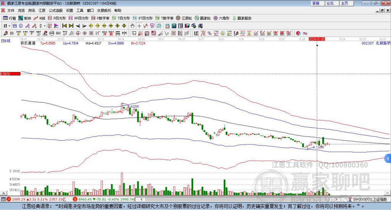391x210 pixels.
Task: Click the 权 adjustment icon
Action: coord(50,26)
